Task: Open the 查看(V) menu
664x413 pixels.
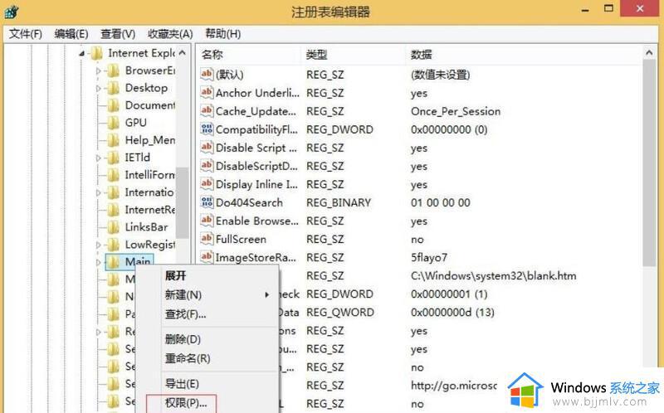Action: pyautogui.click(x=118, y=34)
